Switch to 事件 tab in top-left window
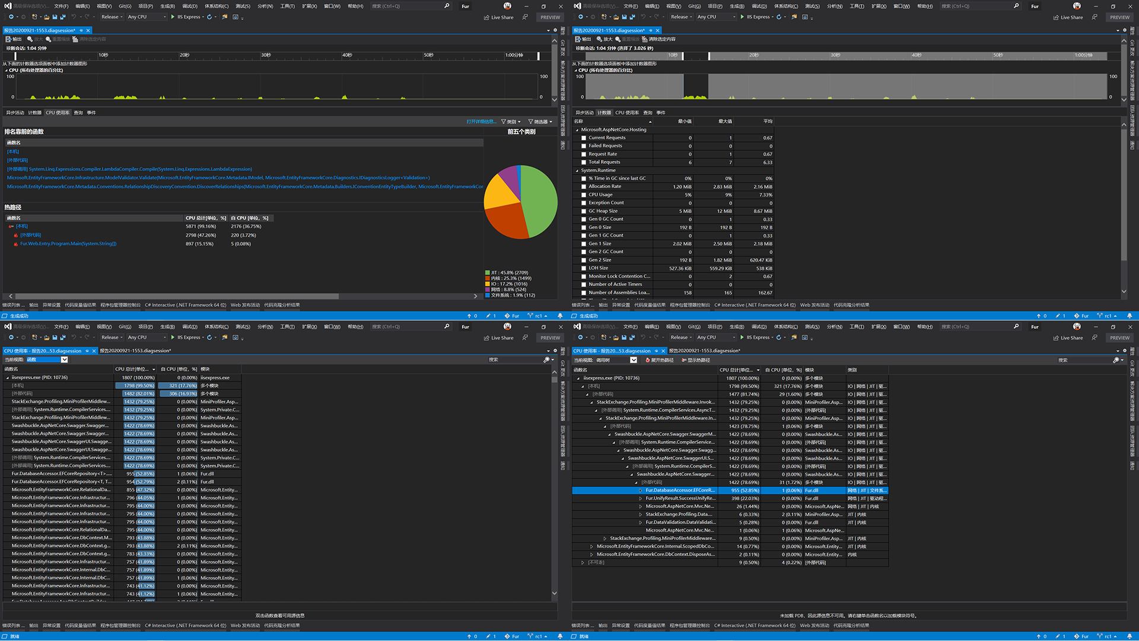The image size is (1139, 641). (91, 113)
